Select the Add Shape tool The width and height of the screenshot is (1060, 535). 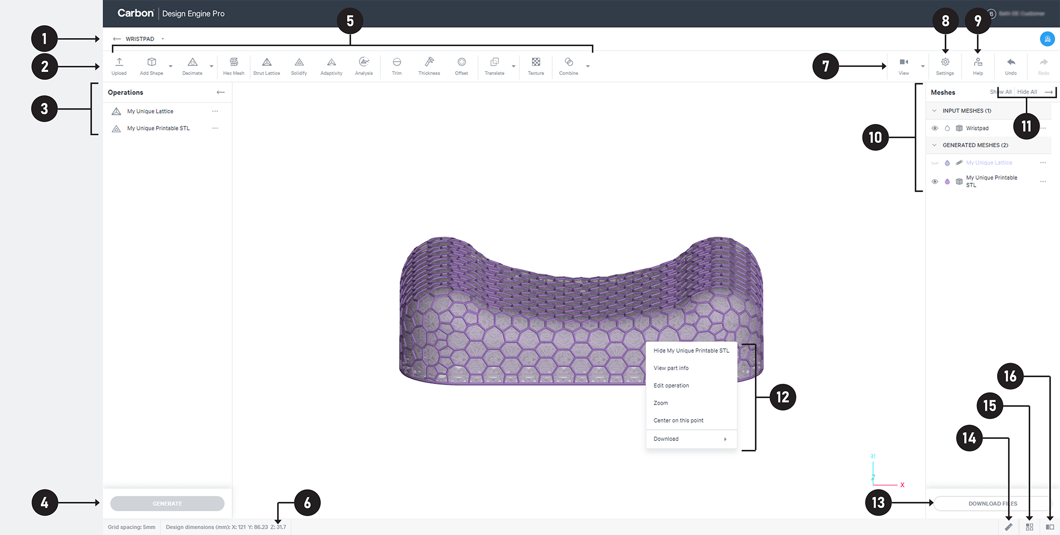click(x=152, y=66)
